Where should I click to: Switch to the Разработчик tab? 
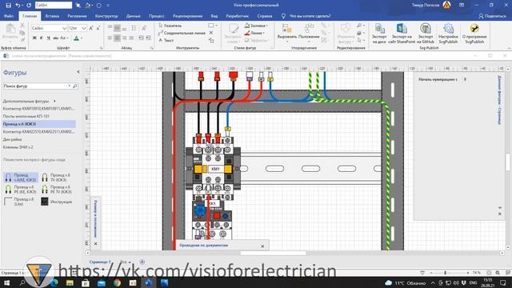tap(238, 16)
